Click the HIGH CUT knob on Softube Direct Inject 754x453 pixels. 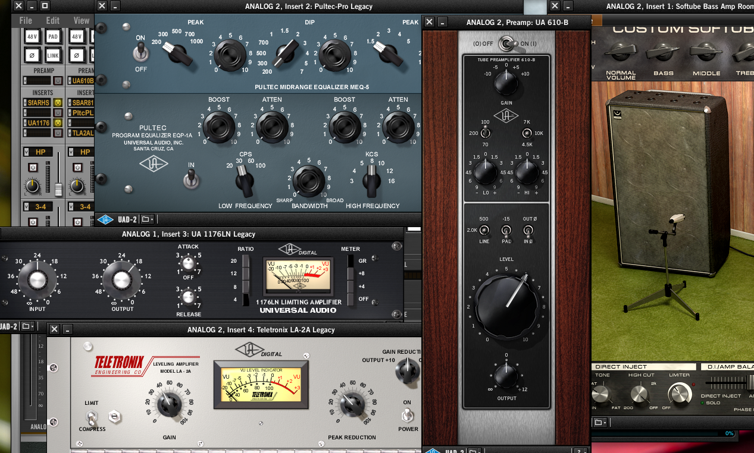point(640,394)
